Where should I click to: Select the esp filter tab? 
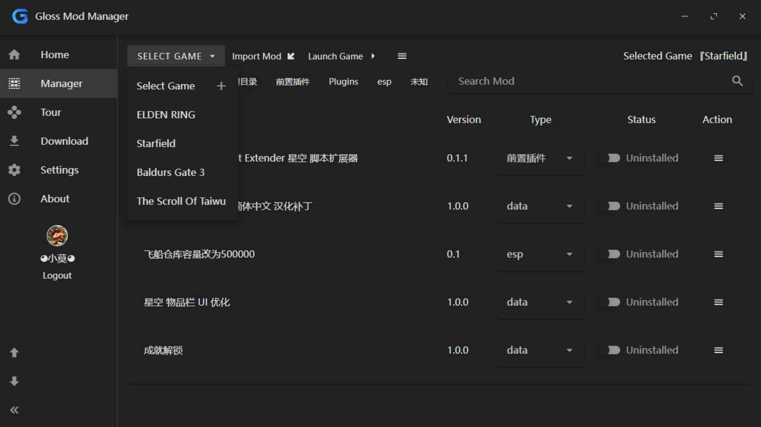pos(384,82)
